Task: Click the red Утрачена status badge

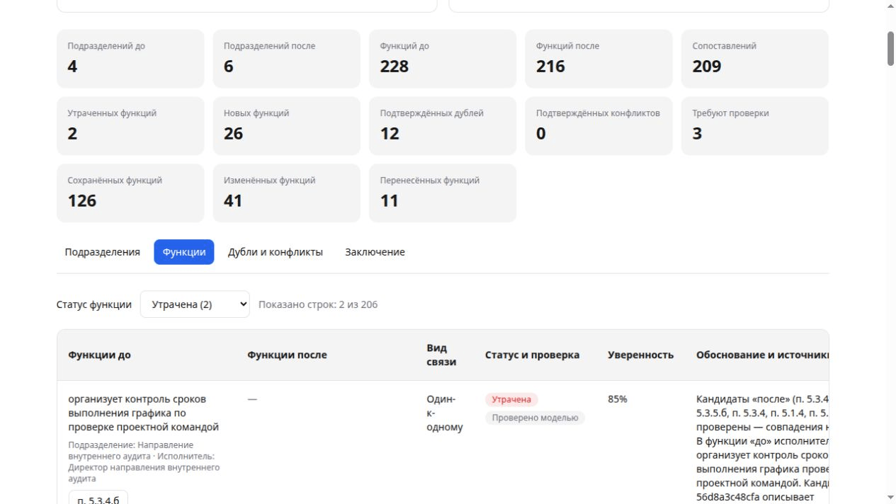Action: [511, 400]
